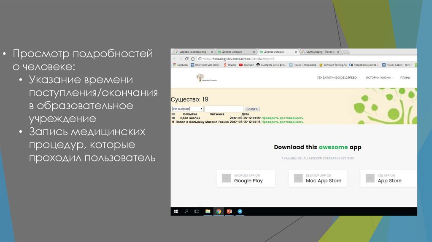Switch to the utytfkjubzpng Поиск tab

pyautogui.click(x=320, y=52)
